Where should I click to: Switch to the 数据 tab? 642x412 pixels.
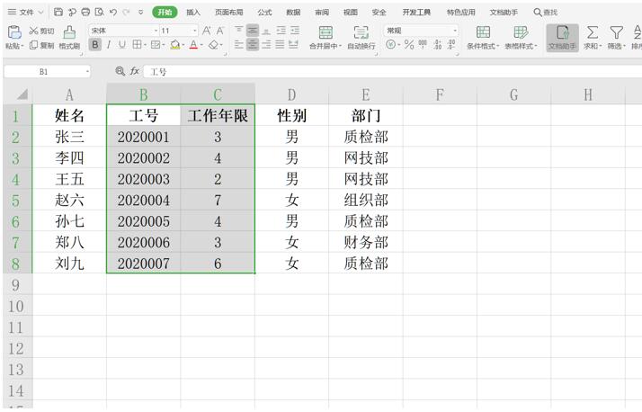click(x=293, y=13)
